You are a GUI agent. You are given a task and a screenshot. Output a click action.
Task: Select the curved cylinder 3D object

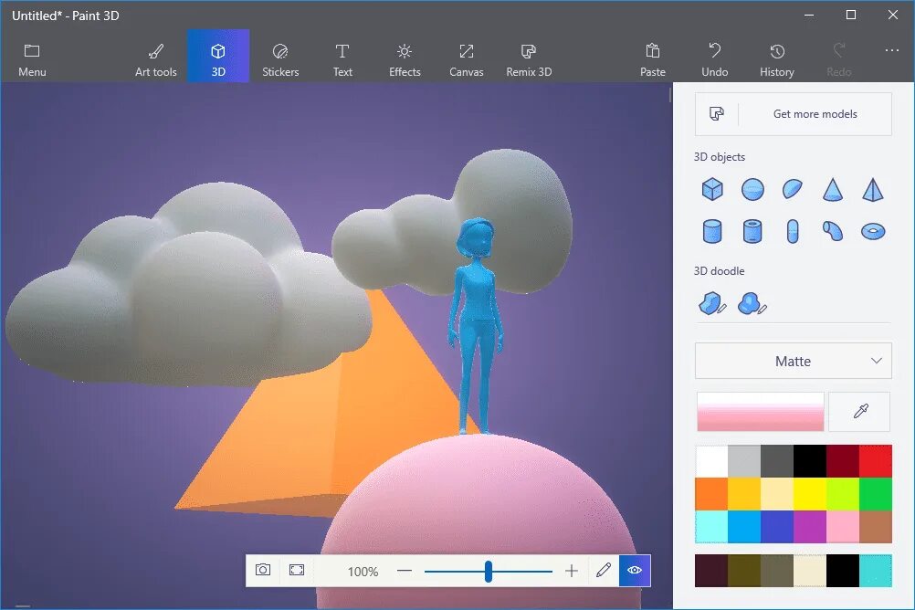(832, 231)
